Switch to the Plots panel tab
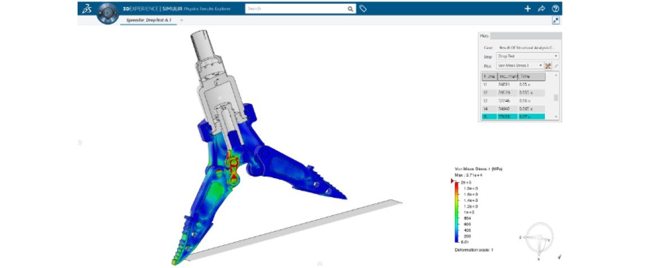The height and width of the screenshot is (268, 658). (484, 36)
